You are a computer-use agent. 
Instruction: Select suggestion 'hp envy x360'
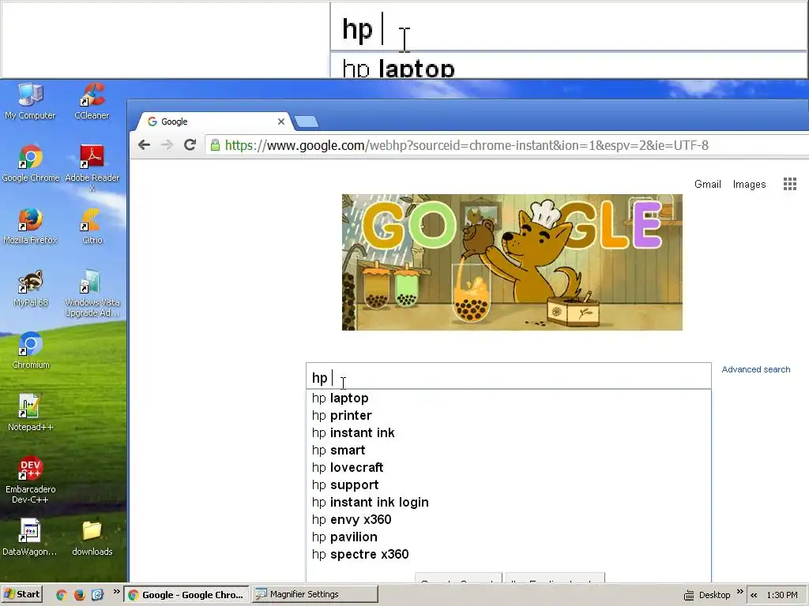508,520
